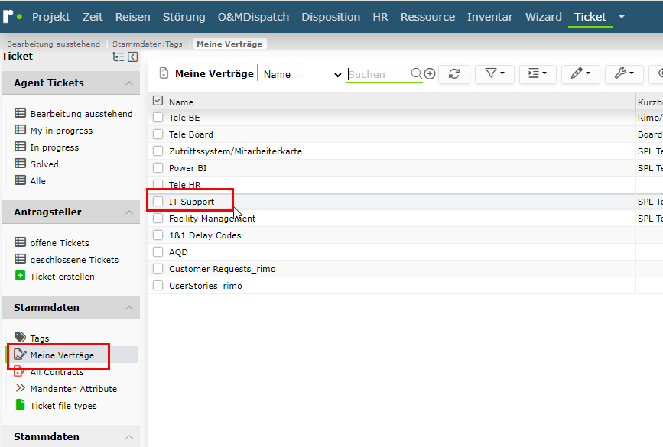
Task: Check the Facility Management checkbox
Action: (x=158, y=219)
